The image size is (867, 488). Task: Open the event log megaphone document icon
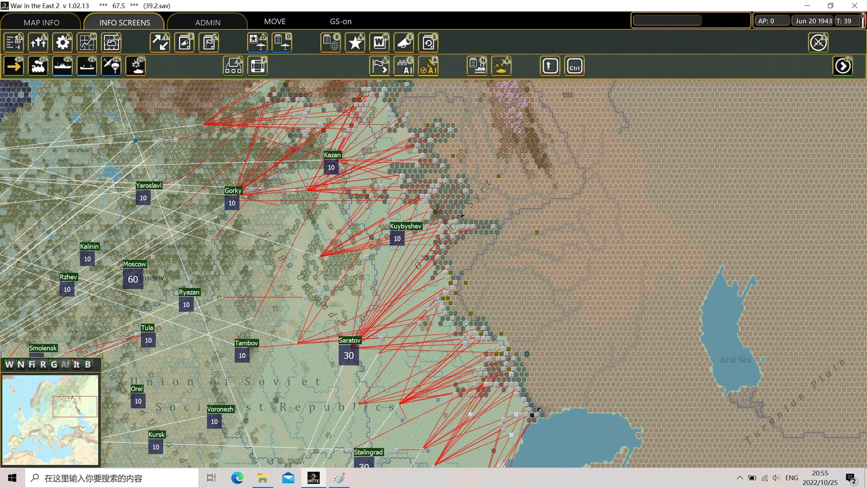[x=185, y=42]
